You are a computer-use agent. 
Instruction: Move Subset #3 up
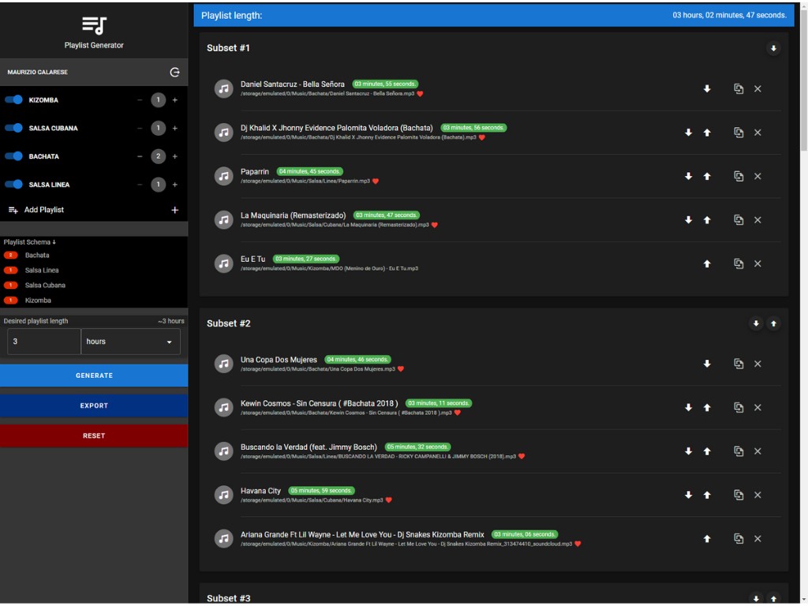[x=773, y=598]
